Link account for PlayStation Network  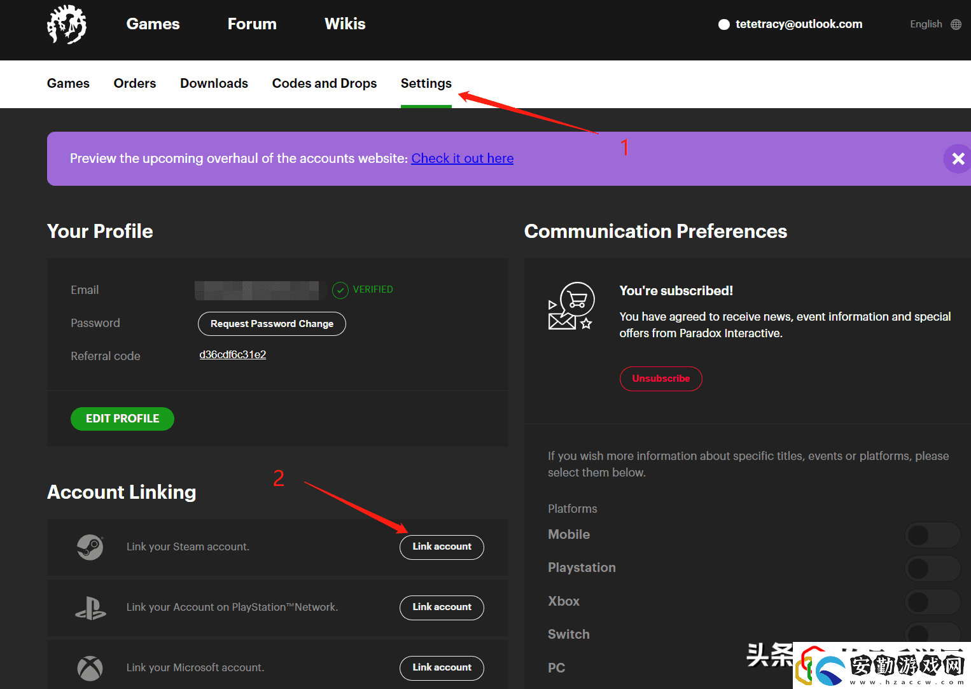(x=442, y=608)
